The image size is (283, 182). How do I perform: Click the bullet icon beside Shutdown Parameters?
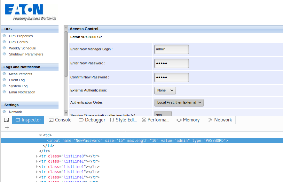[x=4, y=54]
